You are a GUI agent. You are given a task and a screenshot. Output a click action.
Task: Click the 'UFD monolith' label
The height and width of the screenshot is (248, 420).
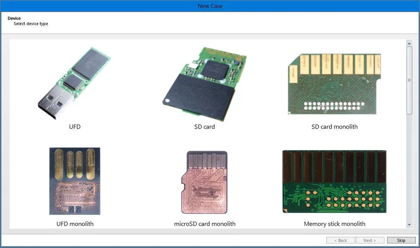coord(75,224)
